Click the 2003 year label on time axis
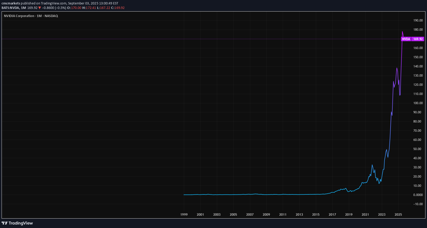This screenshot has width=427, height=228. 217,215
